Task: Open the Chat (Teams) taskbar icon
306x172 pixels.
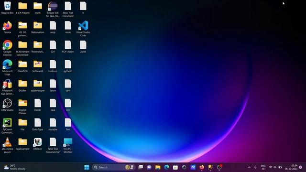Action: [x=149, y=167]
